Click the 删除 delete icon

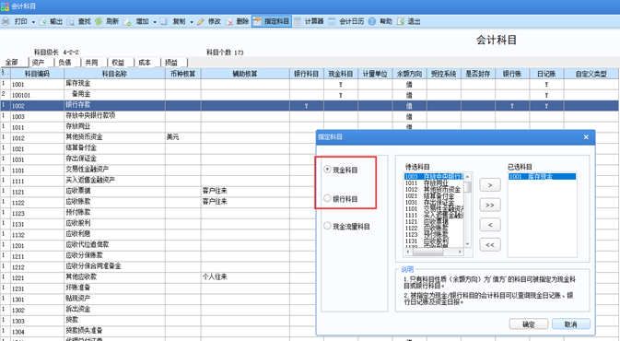[x=229, y=21]
